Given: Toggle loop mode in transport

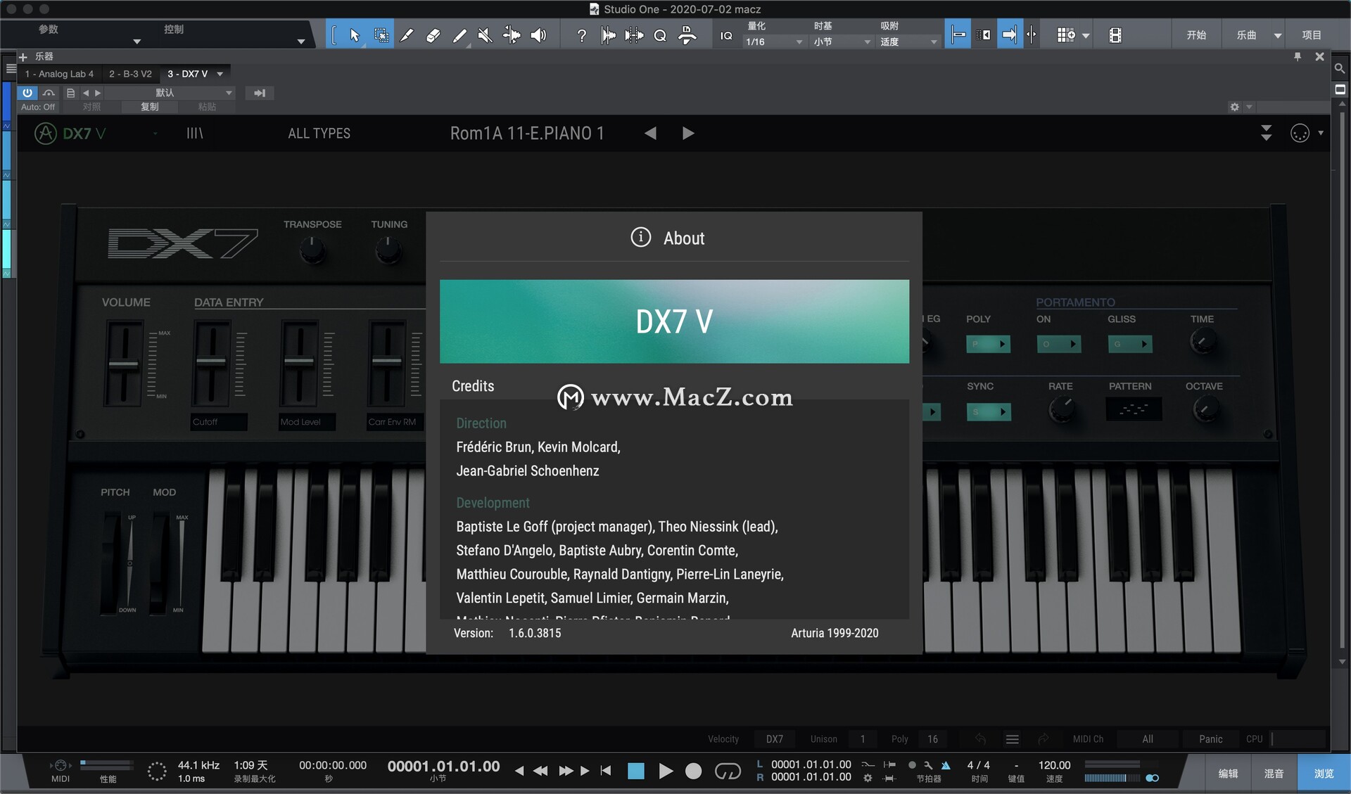Looking at the screenshot, I should click(x=728, y=771).
